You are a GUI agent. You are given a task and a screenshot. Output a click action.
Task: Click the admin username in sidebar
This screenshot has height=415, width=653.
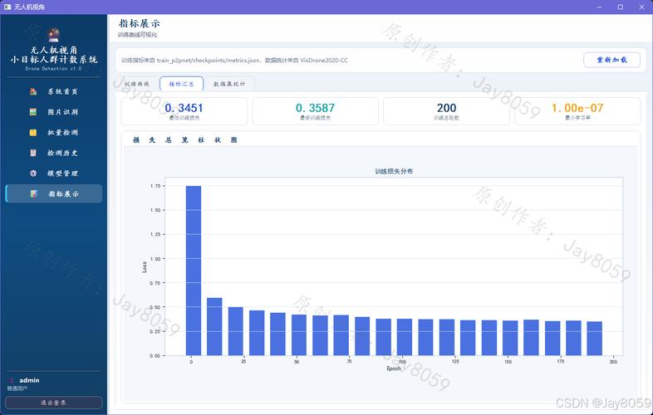tap(29, 380)
